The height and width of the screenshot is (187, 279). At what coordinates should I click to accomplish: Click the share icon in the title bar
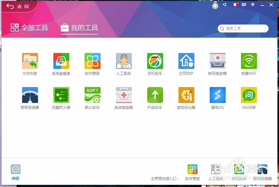pos(225,5)
